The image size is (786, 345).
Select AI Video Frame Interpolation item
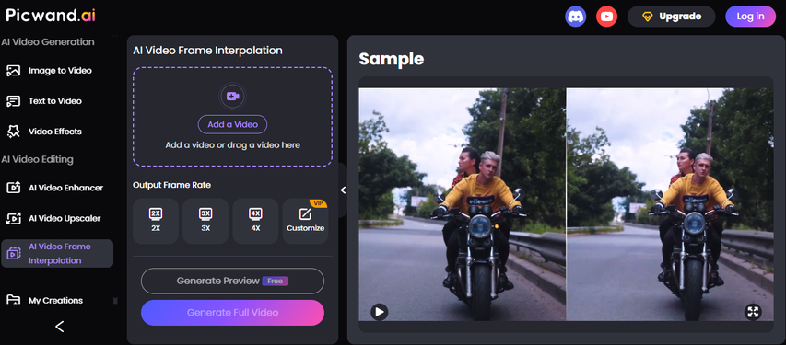(57, 253)
